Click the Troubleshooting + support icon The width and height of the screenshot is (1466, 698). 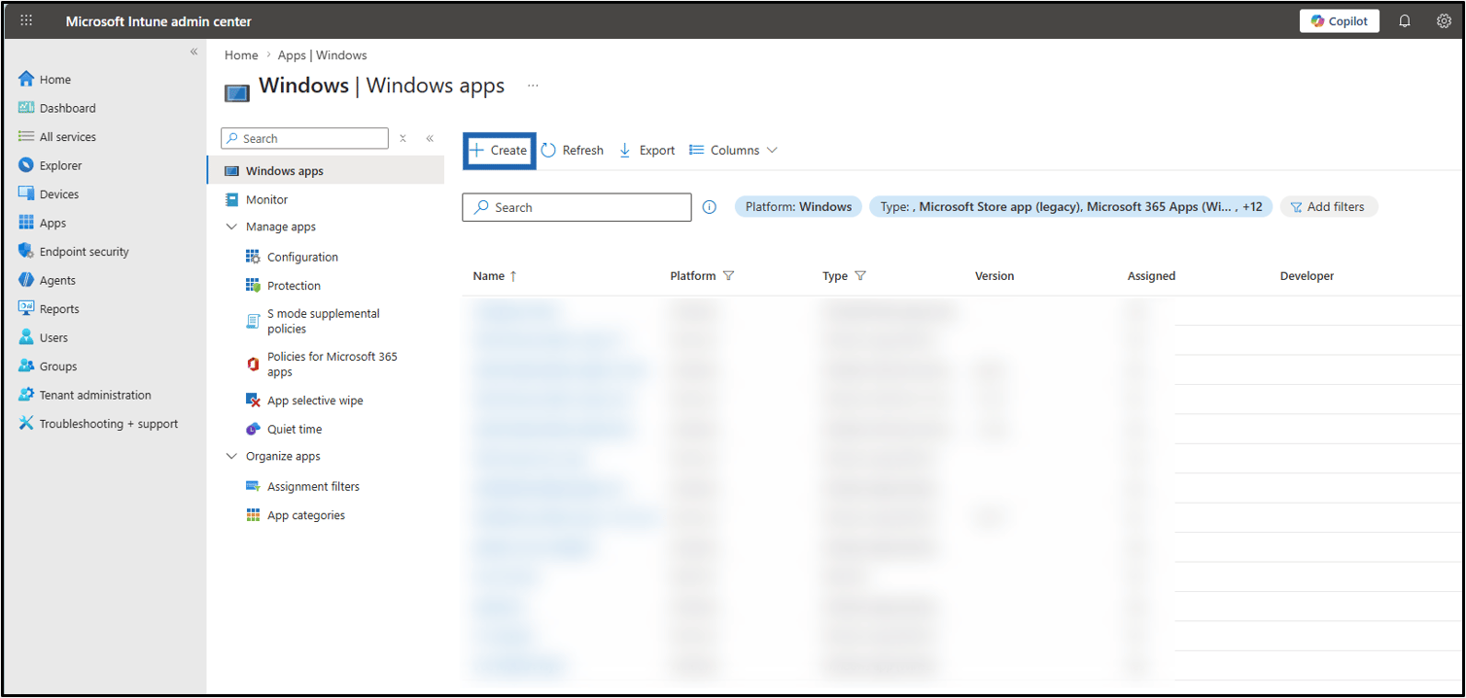click(26, 423)
